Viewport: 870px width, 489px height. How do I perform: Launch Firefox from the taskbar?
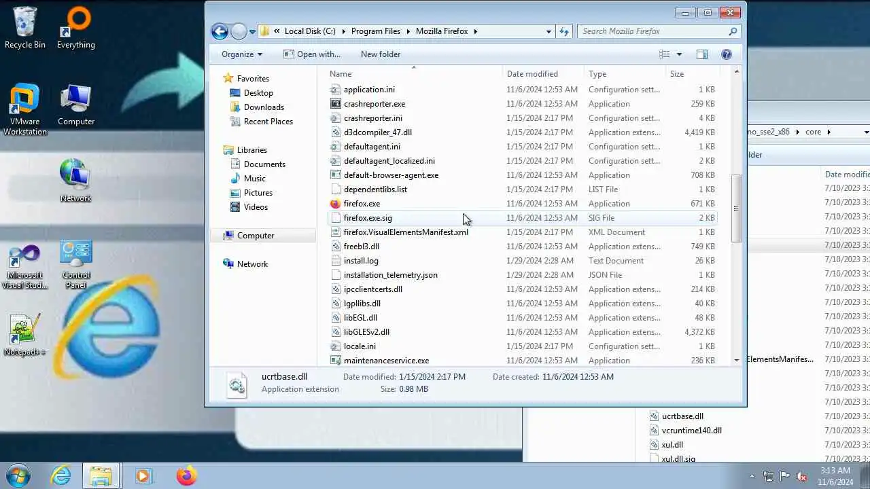[x=186, y=475]
